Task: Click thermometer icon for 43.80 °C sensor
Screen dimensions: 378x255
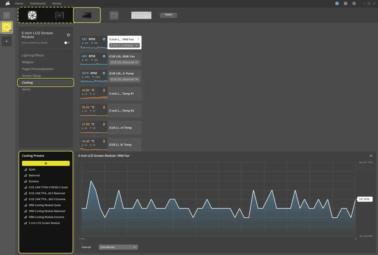Action: tap(104, 91)
